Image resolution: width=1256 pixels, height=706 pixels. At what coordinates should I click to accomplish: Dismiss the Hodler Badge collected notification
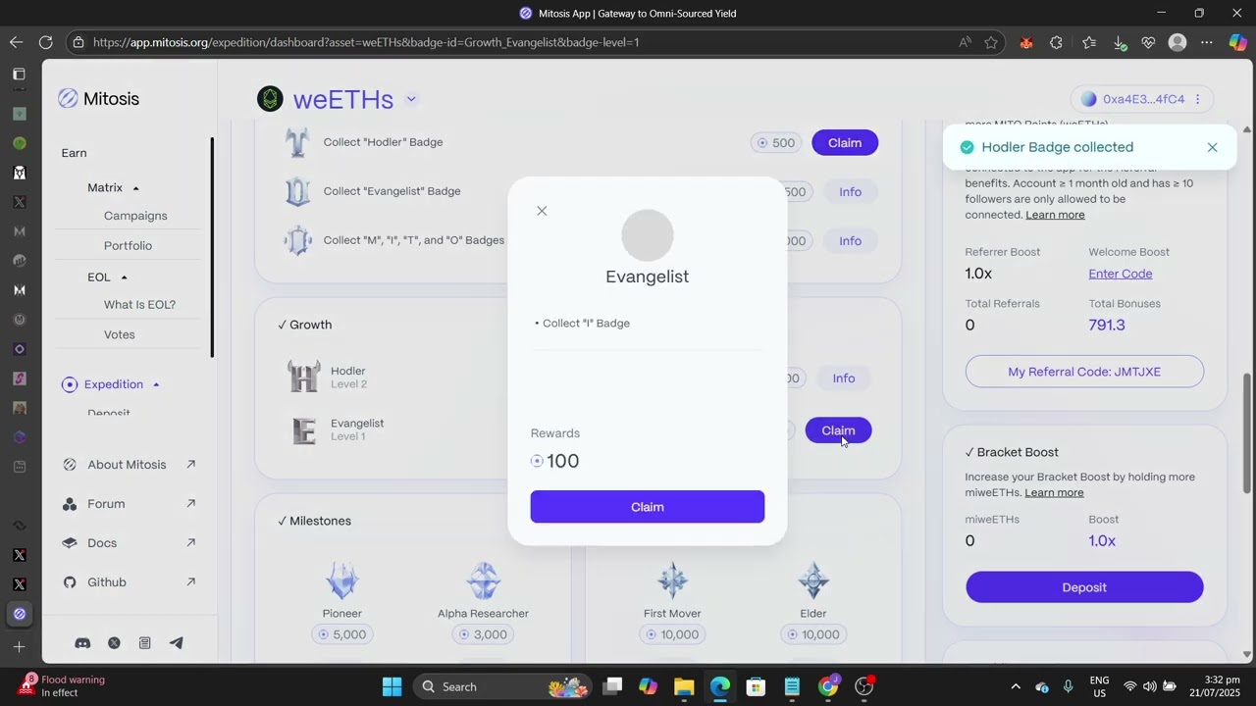click(1212, 147)
